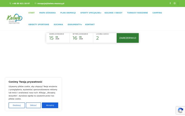Open KOLONIE I OBOZY page
Screen dimensions: 185x116
tap(113, 13)
